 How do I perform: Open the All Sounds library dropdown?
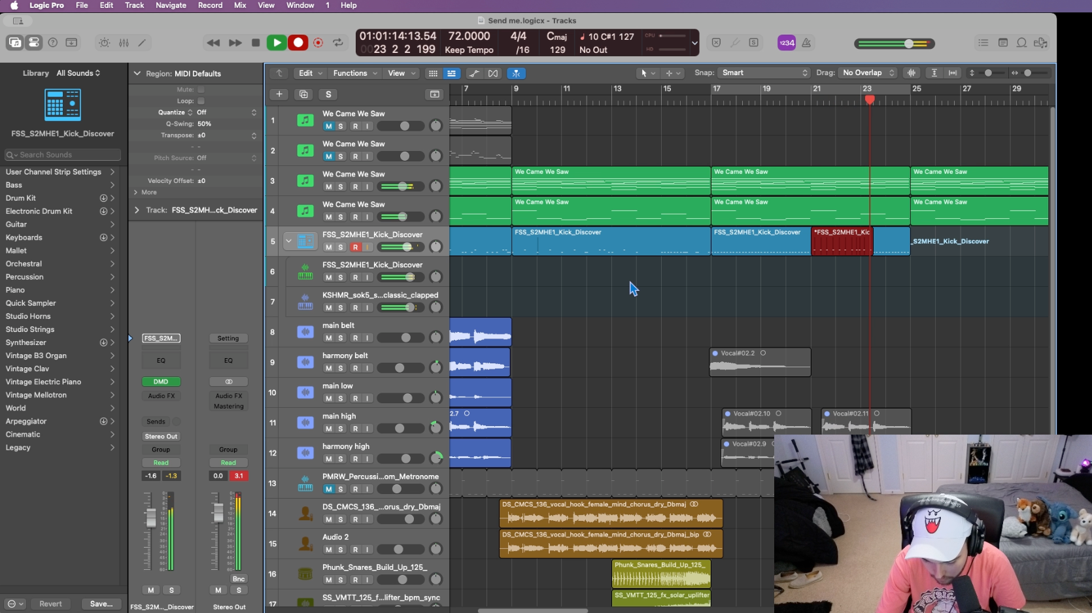point(78,73)
